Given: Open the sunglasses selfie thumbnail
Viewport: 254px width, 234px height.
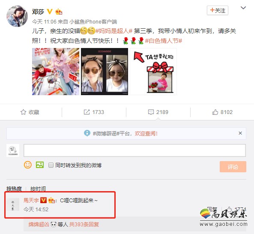Looking at the screenshot, I should [x=105, y=72].
